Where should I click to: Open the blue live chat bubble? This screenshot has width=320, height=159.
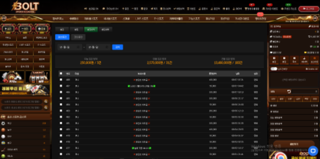click(x=313, y=151)
